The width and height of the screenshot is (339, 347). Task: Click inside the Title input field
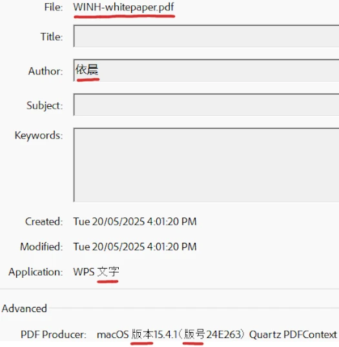(x=206, y=36)
